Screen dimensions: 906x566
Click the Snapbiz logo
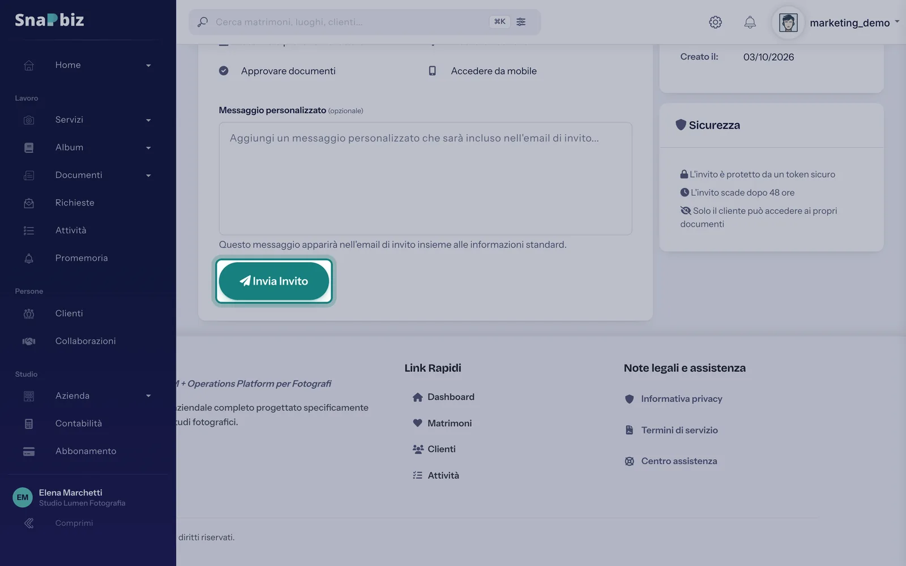click(x=49, y=20)
